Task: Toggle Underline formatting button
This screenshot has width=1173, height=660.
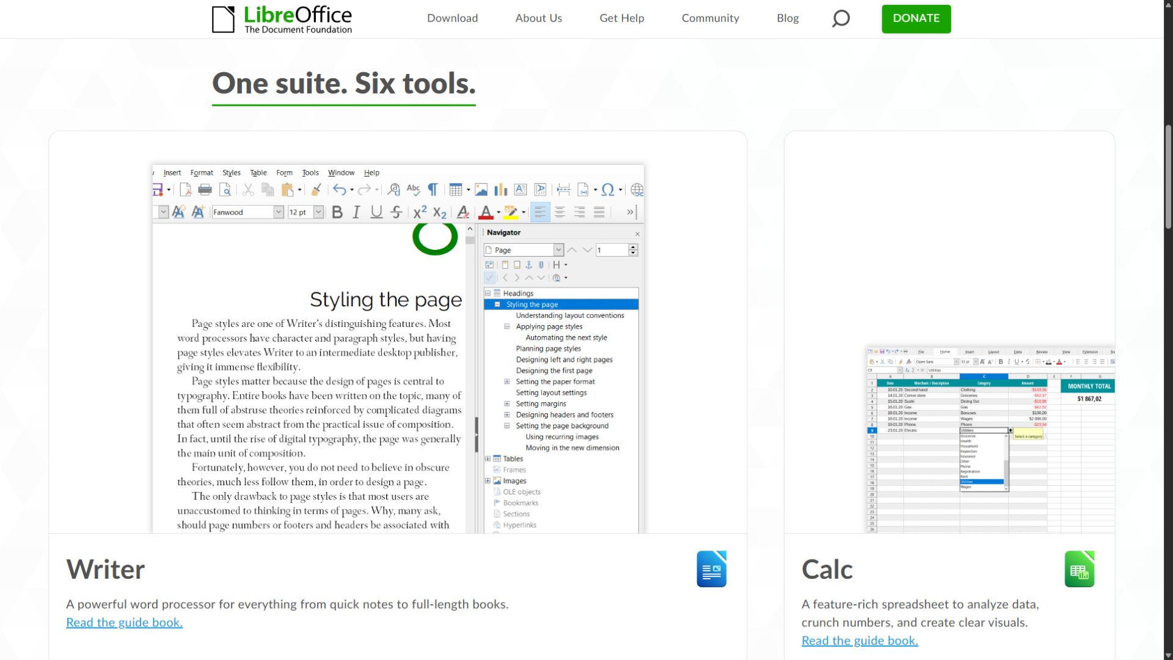Action: [376, 212]
